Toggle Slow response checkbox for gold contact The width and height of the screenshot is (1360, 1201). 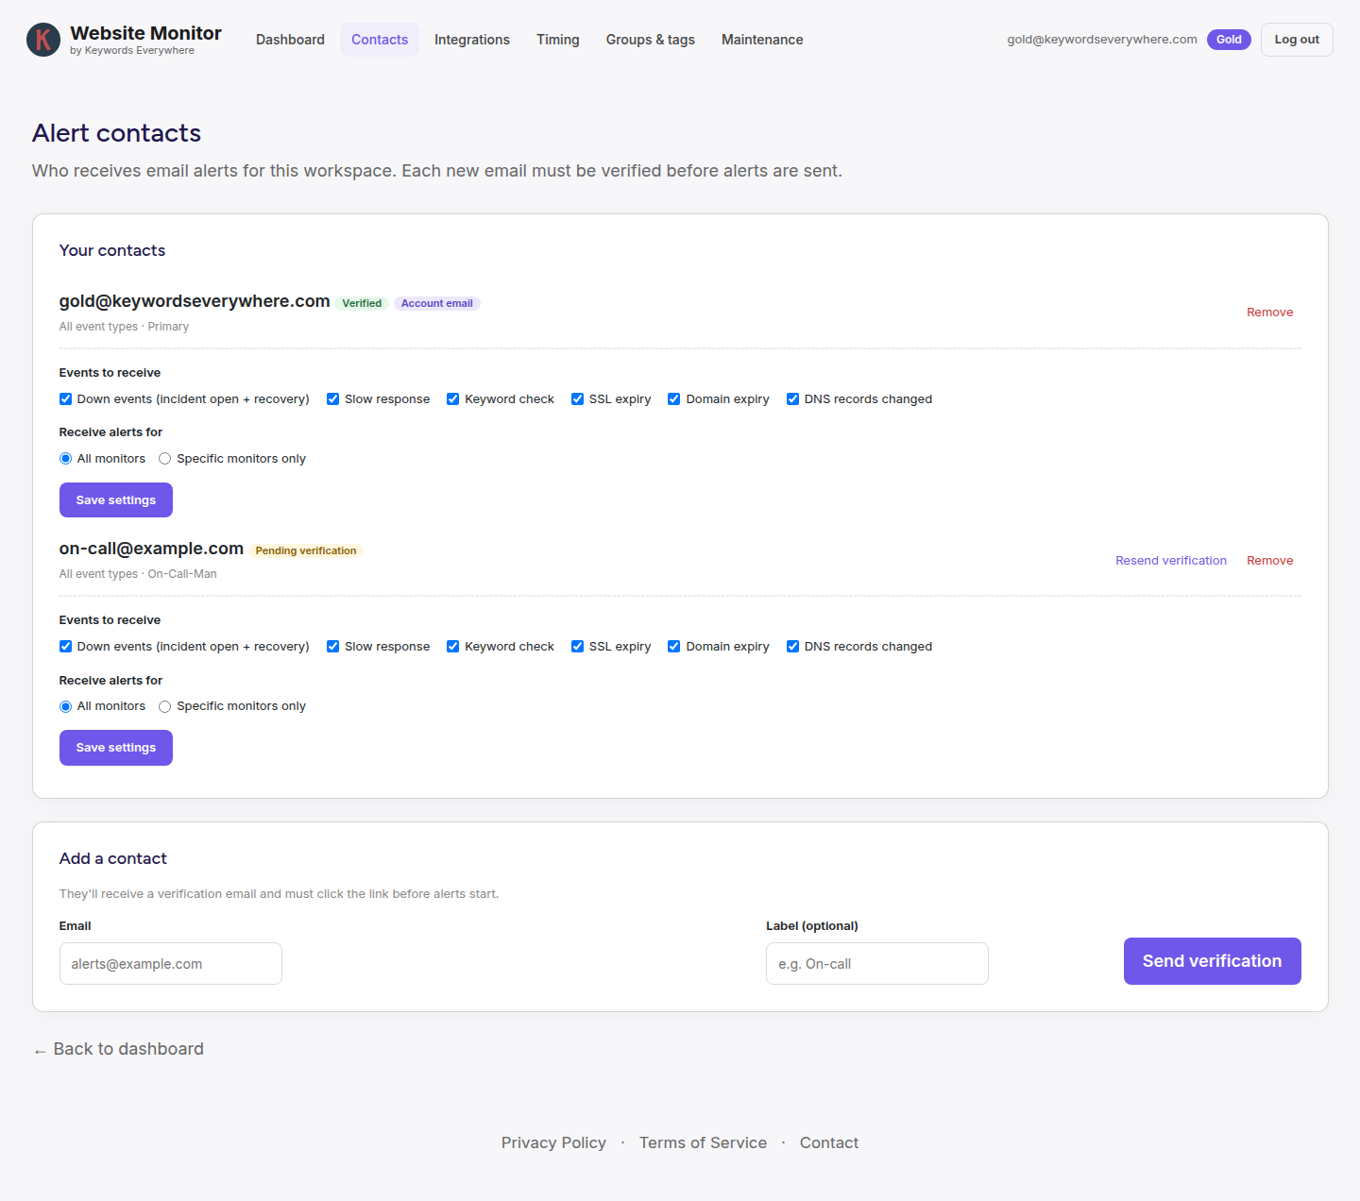point(333,399)
